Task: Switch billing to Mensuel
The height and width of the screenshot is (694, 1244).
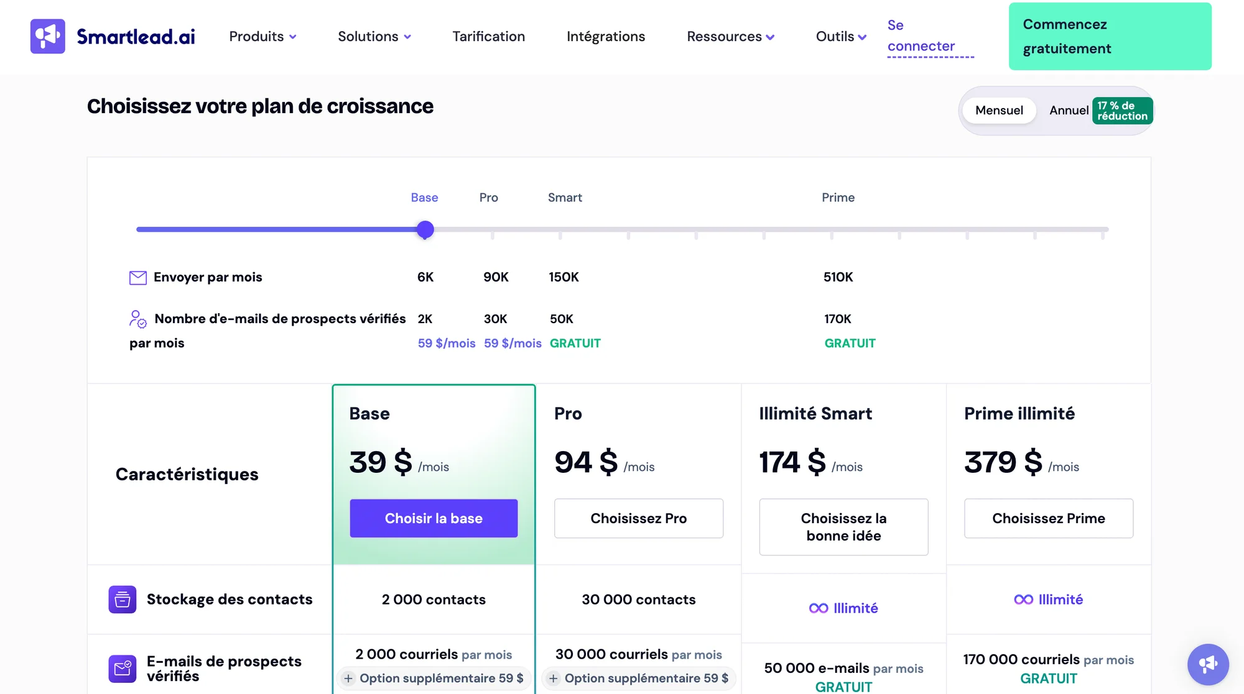Action: (x=999, y=111)
